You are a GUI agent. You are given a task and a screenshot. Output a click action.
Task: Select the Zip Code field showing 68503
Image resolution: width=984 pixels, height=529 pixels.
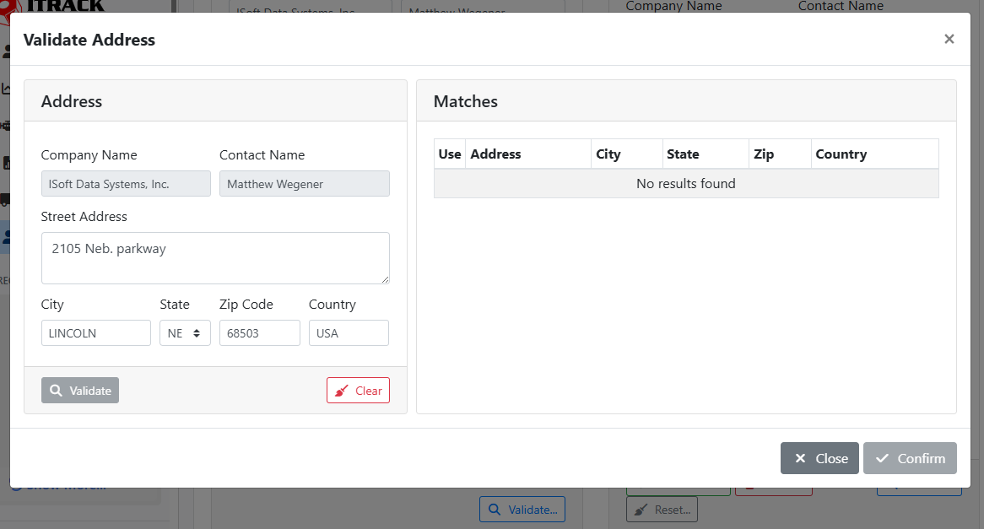pos(259,332)
